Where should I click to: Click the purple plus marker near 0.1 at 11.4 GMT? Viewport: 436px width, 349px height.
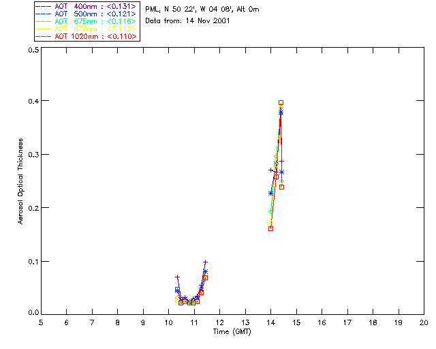point(205,262)
